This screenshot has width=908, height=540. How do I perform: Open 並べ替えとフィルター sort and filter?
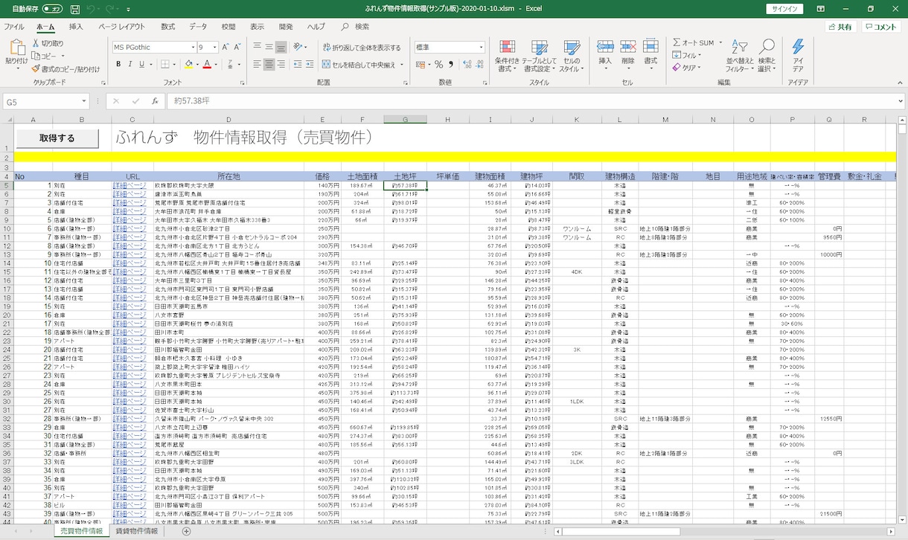click(738, 56)
